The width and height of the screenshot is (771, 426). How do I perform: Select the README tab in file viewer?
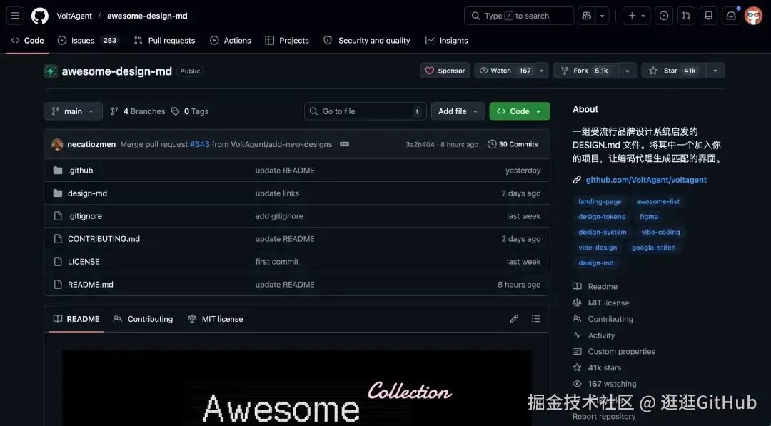pyautogui.click(x=76, y=319)
